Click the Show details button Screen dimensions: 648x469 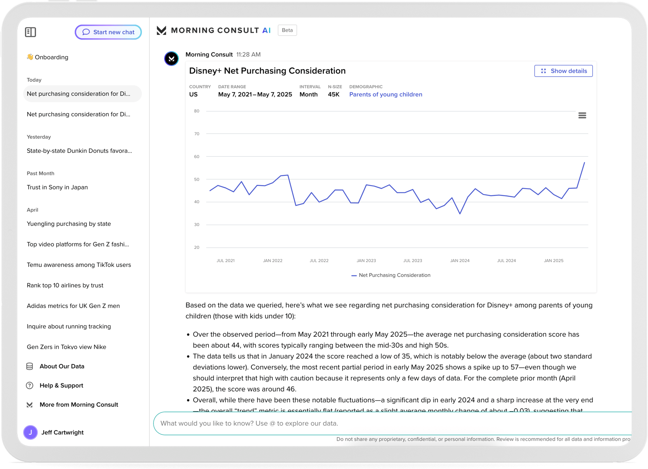click(x=563, y=71)
